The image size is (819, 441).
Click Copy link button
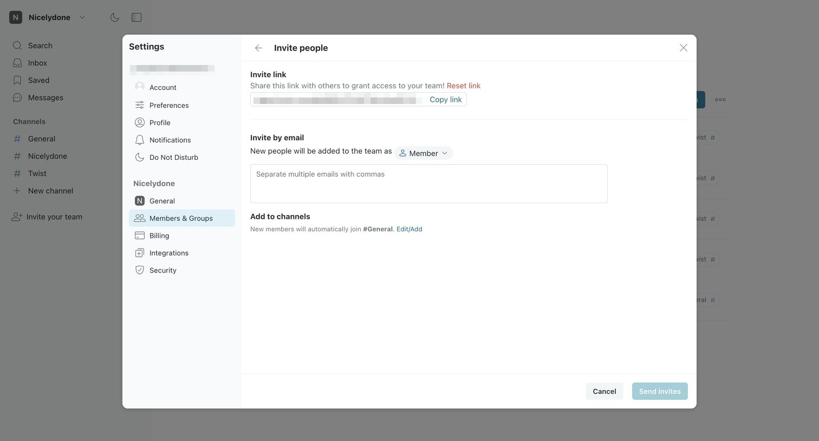coord(446,100)
